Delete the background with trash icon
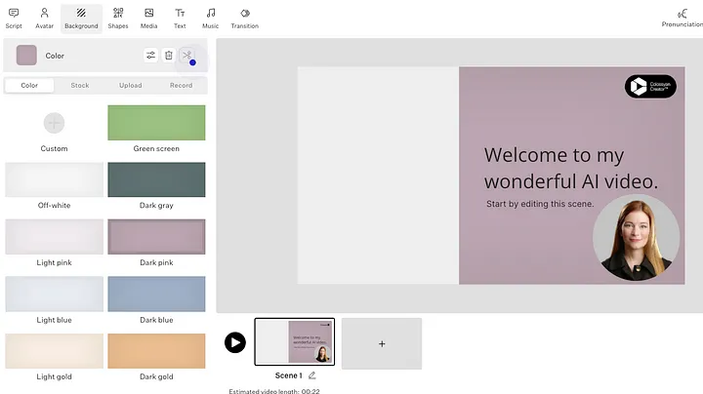703x394 pixels. tap(169, 56)
